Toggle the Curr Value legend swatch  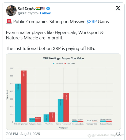[x=65, y=64]
